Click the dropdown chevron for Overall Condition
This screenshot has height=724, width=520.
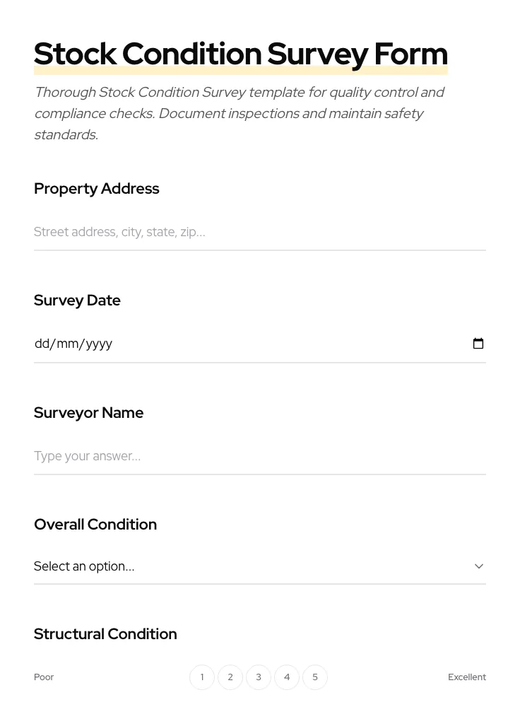click(479, 566)
